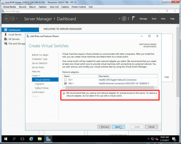Click the Previous button
The image size is (181, 144).
coord(104,127)
